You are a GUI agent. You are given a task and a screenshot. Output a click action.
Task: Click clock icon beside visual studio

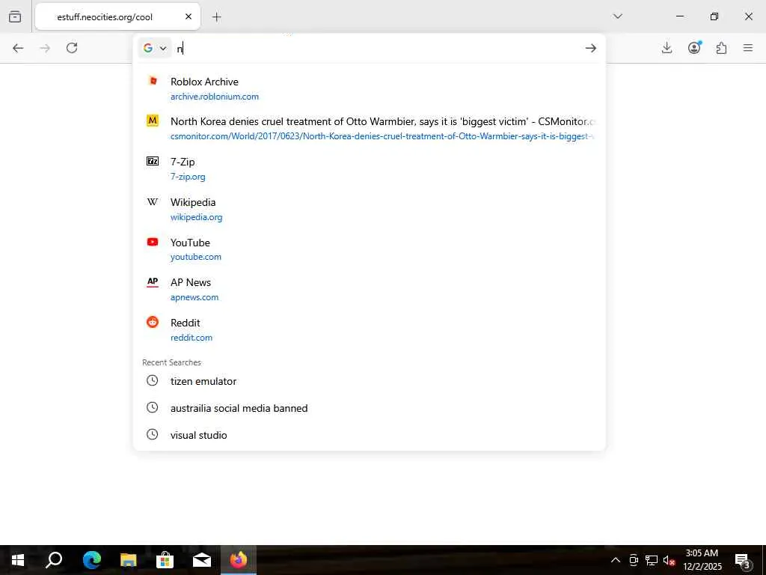click(153, 434)
